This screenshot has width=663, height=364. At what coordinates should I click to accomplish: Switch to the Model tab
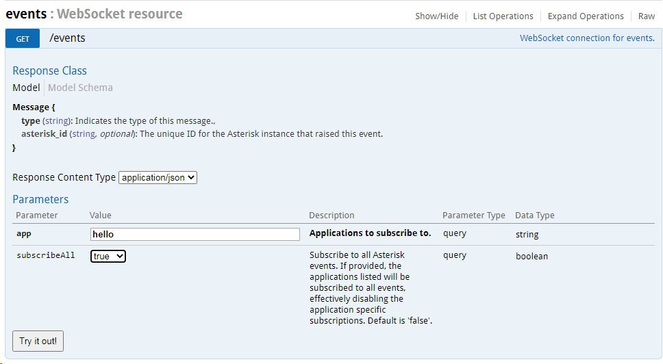point(26,88)
